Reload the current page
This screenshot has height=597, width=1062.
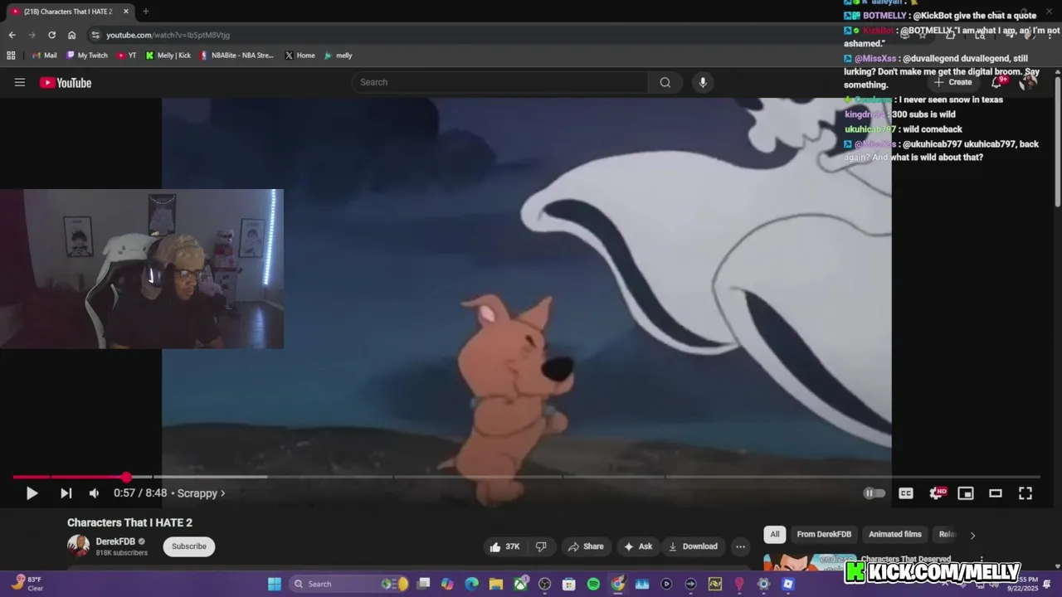[x=51, y=35]
